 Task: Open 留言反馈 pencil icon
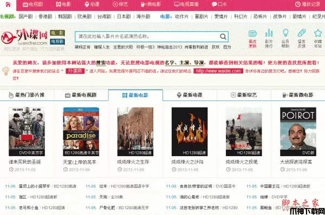pos(302,39)
